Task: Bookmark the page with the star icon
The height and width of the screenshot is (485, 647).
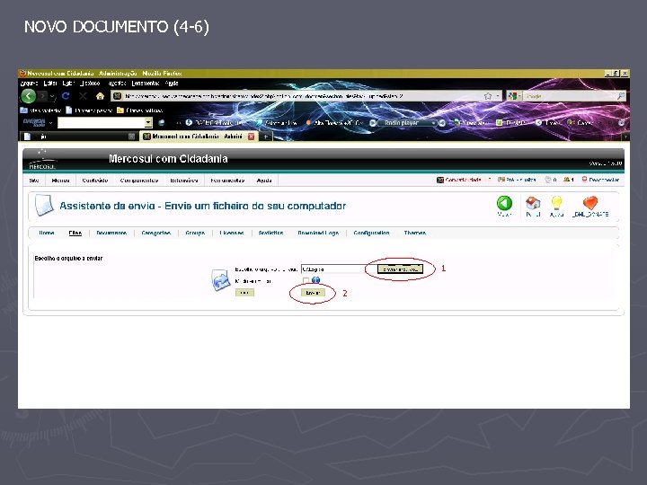Action: pos(488,96)
